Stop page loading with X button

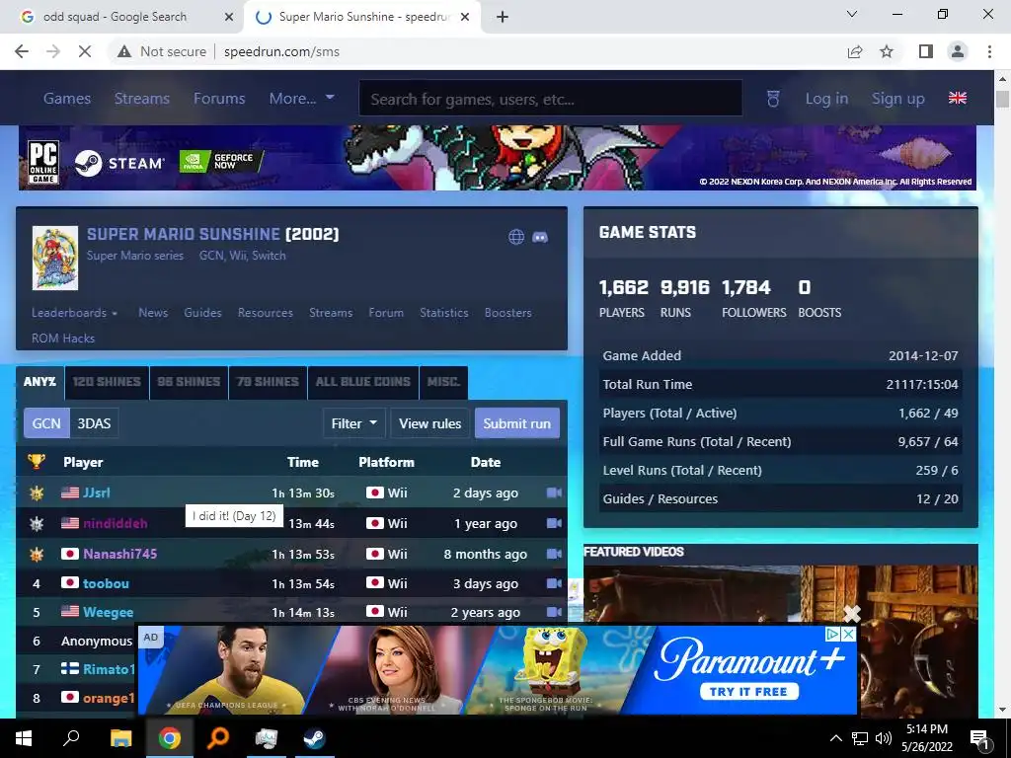(x=85, y=51)
